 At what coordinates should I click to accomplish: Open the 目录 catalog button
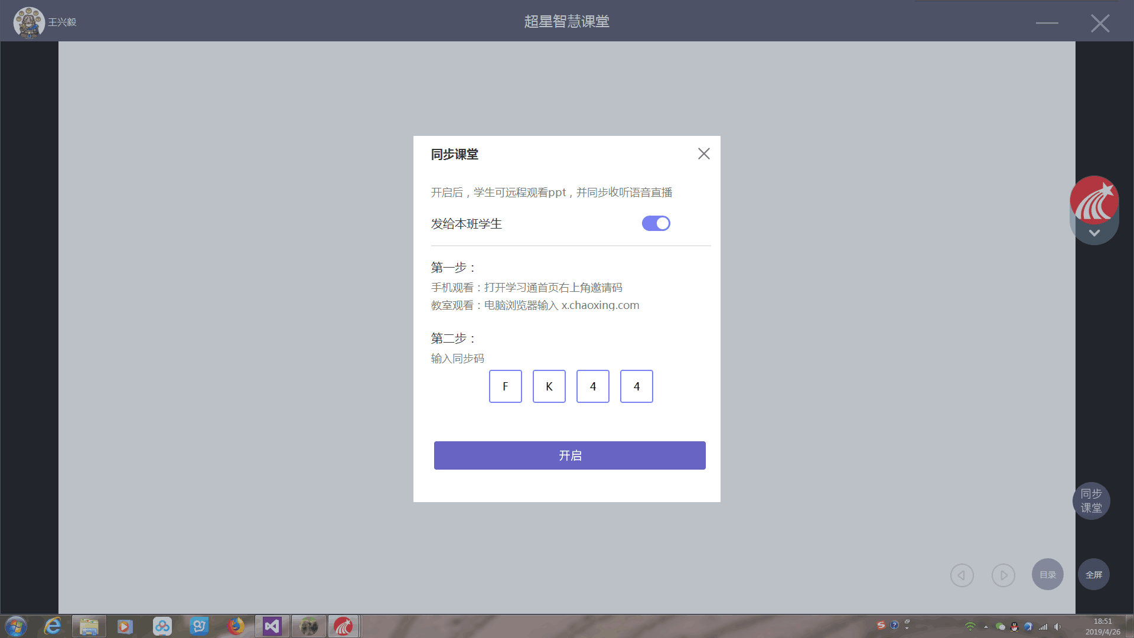[1047, 574]
